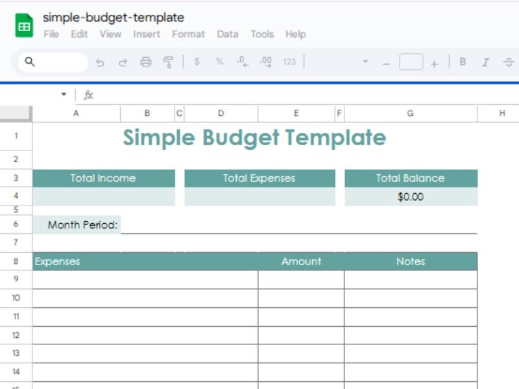Select the Total Expenses header cell

pos(259,178)
